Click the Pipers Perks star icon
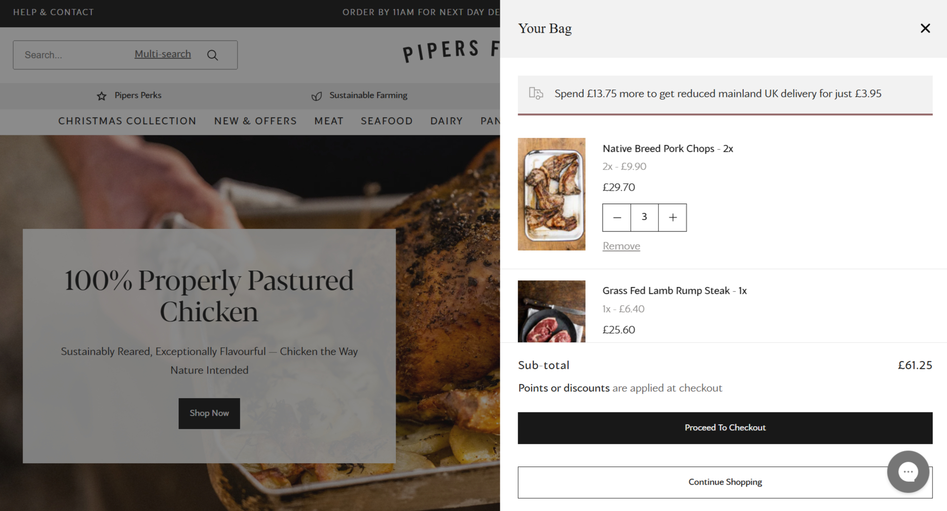This screenshot has height=511, width=947. tap(101, 96)
